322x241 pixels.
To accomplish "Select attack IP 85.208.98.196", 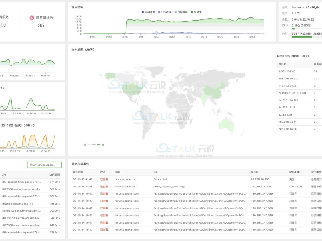I will [260, 179].
